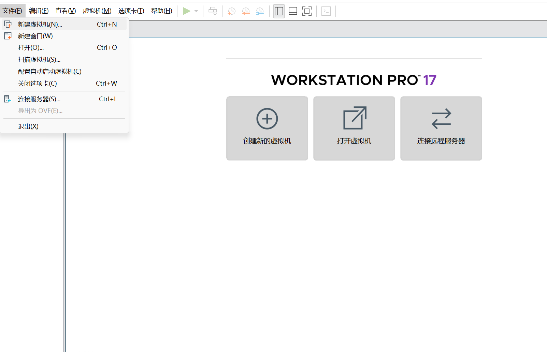Viewport: 547px width, 352px height.
Task: Click the New Virtual Machine menu icon
Action: pyautogui.click(x=8, y=24)
